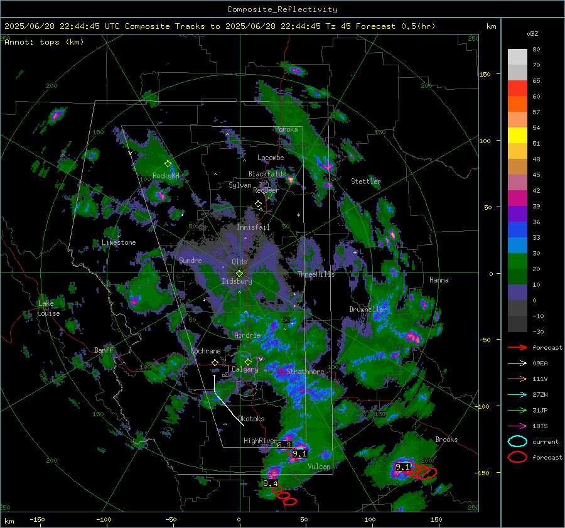This screenshot has height=528, width=565.
Task: Select the Blackfalds label
Action: pos(267,174)
